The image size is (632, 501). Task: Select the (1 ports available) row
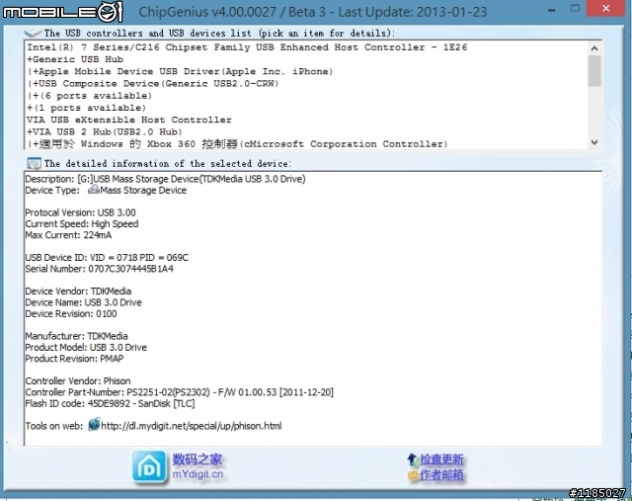tap(86, 108)
